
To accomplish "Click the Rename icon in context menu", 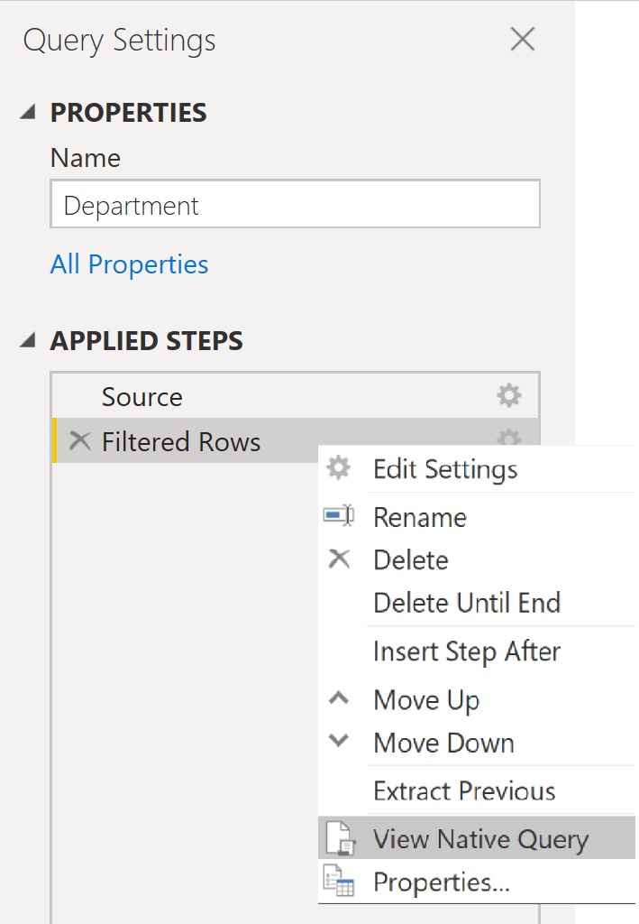I will pos(338,514).
